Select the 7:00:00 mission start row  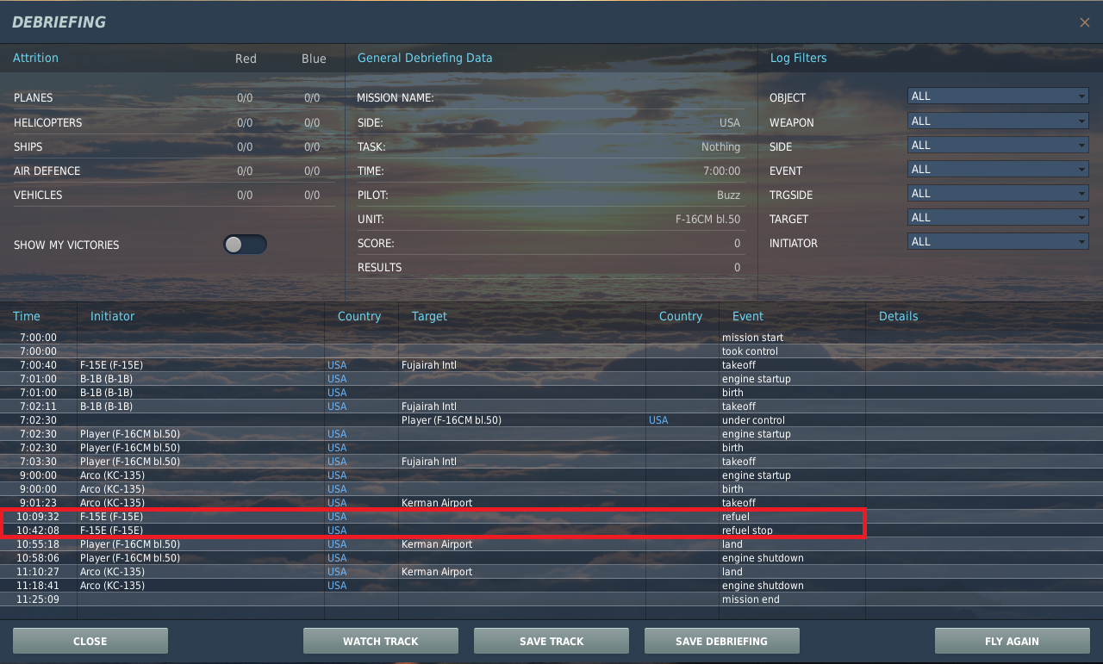click(551, 338)
